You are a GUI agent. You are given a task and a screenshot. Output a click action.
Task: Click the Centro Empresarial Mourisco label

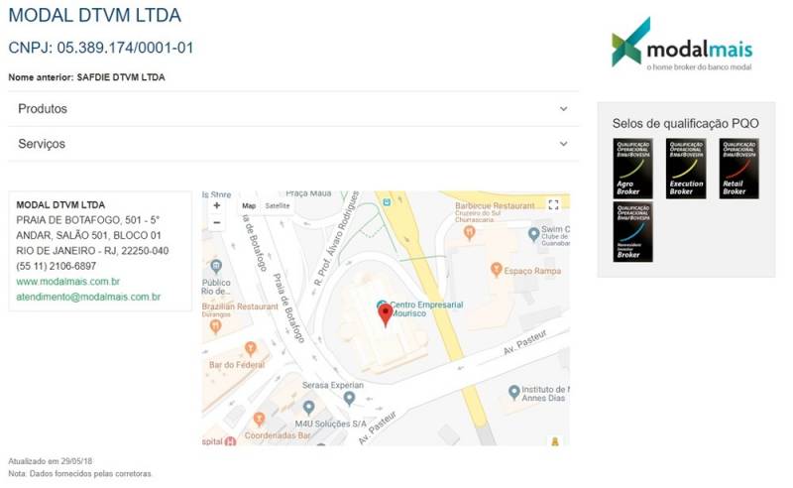coord(426,309)
